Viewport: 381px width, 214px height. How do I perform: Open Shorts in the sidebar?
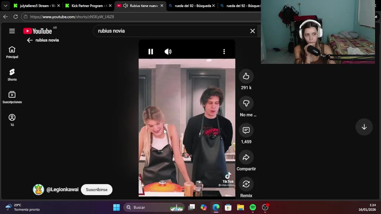12,75
